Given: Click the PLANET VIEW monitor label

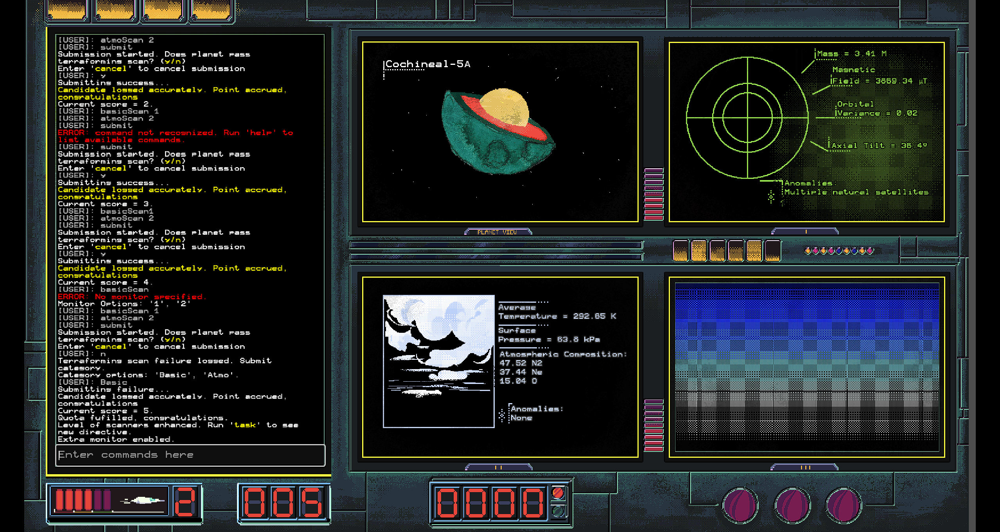Looking at the screenshot, I should (x=497, y=232).
